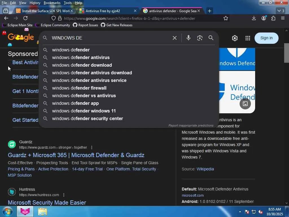Open Report Issues bookmark
Image resolution: width=289 pixels, height=217 pixels.
(x=86, y=25)
